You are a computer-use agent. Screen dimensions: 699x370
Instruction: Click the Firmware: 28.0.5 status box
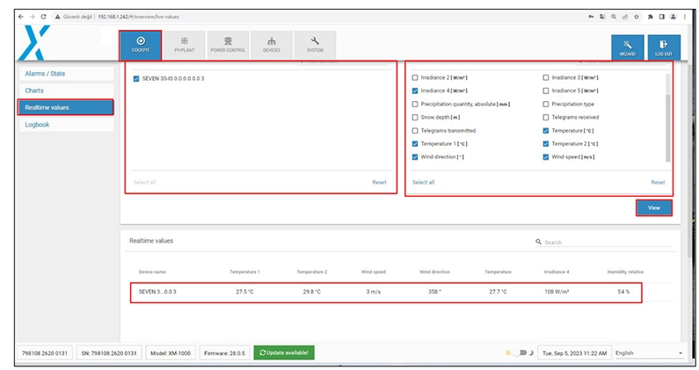tap(225, 353)
